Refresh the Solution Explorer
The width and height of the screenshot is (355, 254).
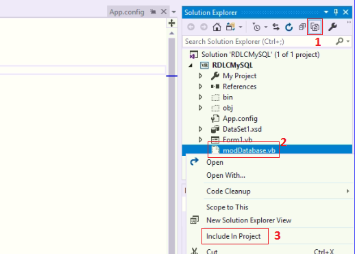289,27
